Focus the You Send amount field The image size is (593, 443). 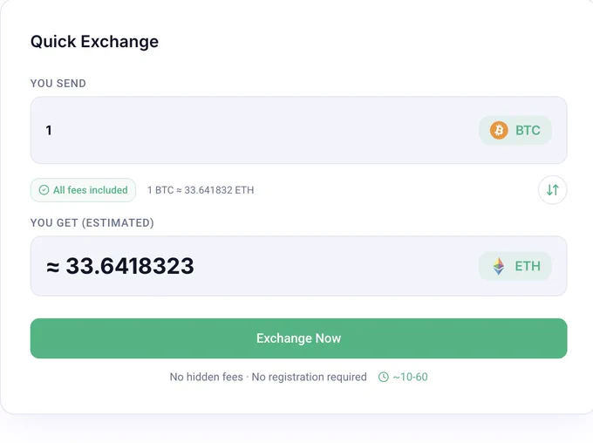click(x=299, y=130)
